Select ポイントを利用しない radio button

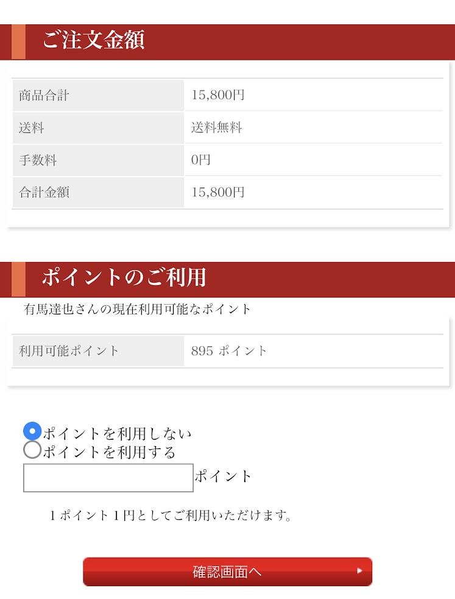pos(32,431)
